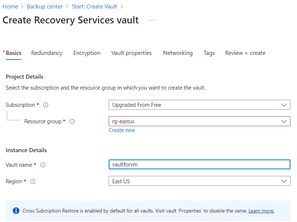This screenshot has width=297, height=222.
Task: Navigate to Home in the breadcrumb
Action: (10, 7)
